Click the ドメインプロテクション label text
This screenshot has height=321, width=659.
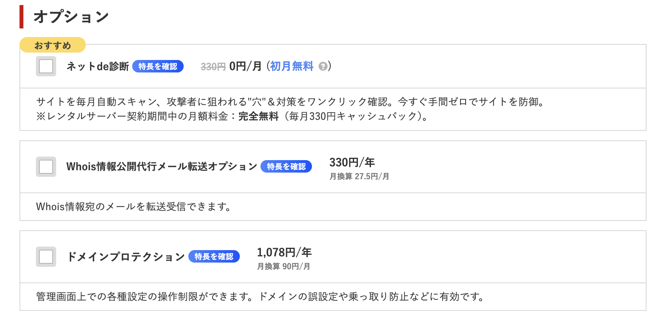[x=126, y=257]
